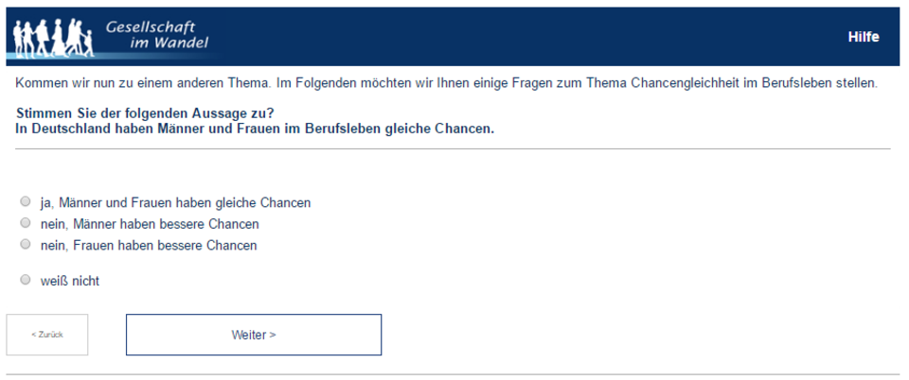
Task: Pick radio "nein, Frauen haben bessere Chancen"
Action: pyautogui.click(x=26, y=244)
